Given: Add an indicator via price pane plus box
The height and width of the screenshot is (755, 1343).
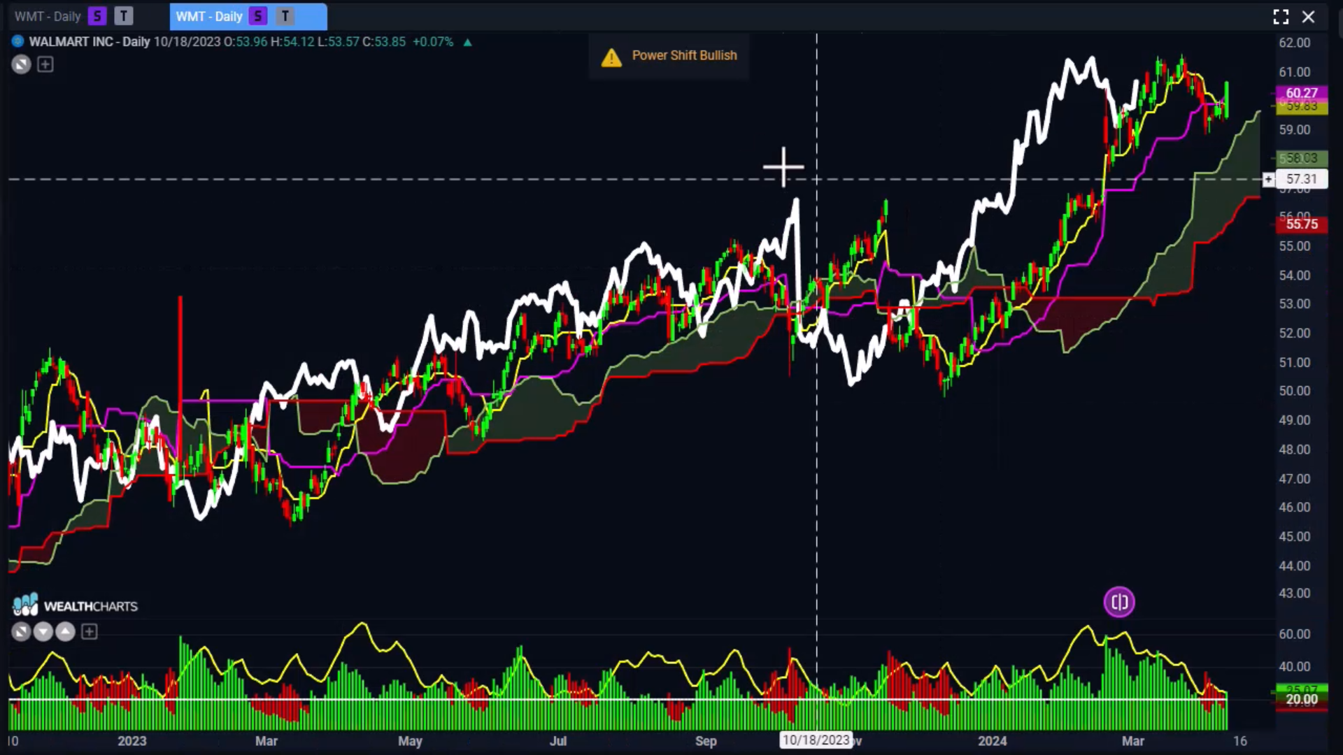Looking at the screenshot, I should point(45,64).
